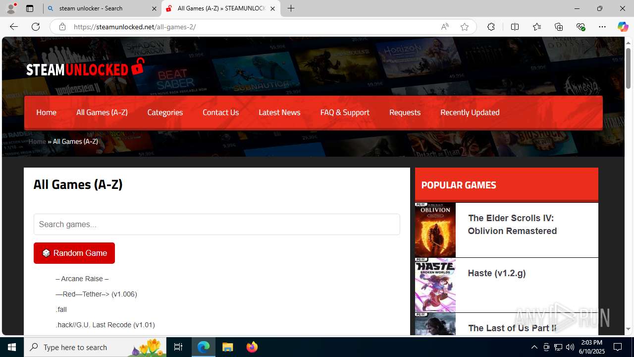Click the browser back arrow
This screenshot has height=357, width=634.
coord(14,27)
